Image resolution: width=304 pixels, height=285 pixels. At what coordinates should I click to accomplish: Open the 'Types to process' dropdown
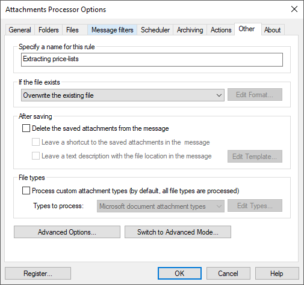pos(161,206)
